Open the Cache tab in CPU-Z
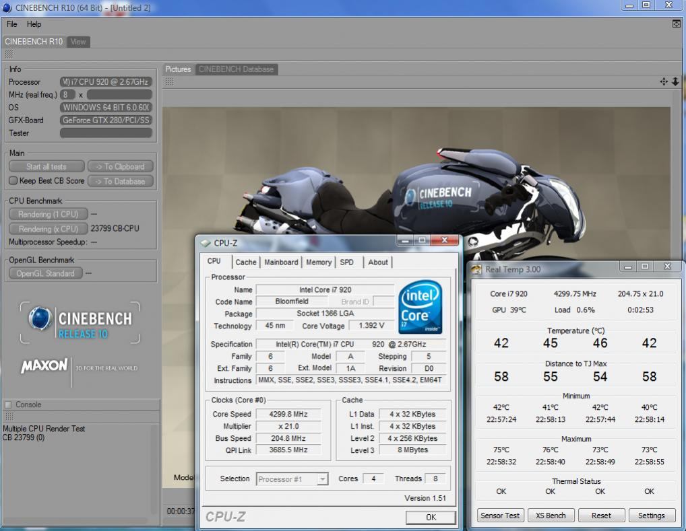 coord(246,262)
